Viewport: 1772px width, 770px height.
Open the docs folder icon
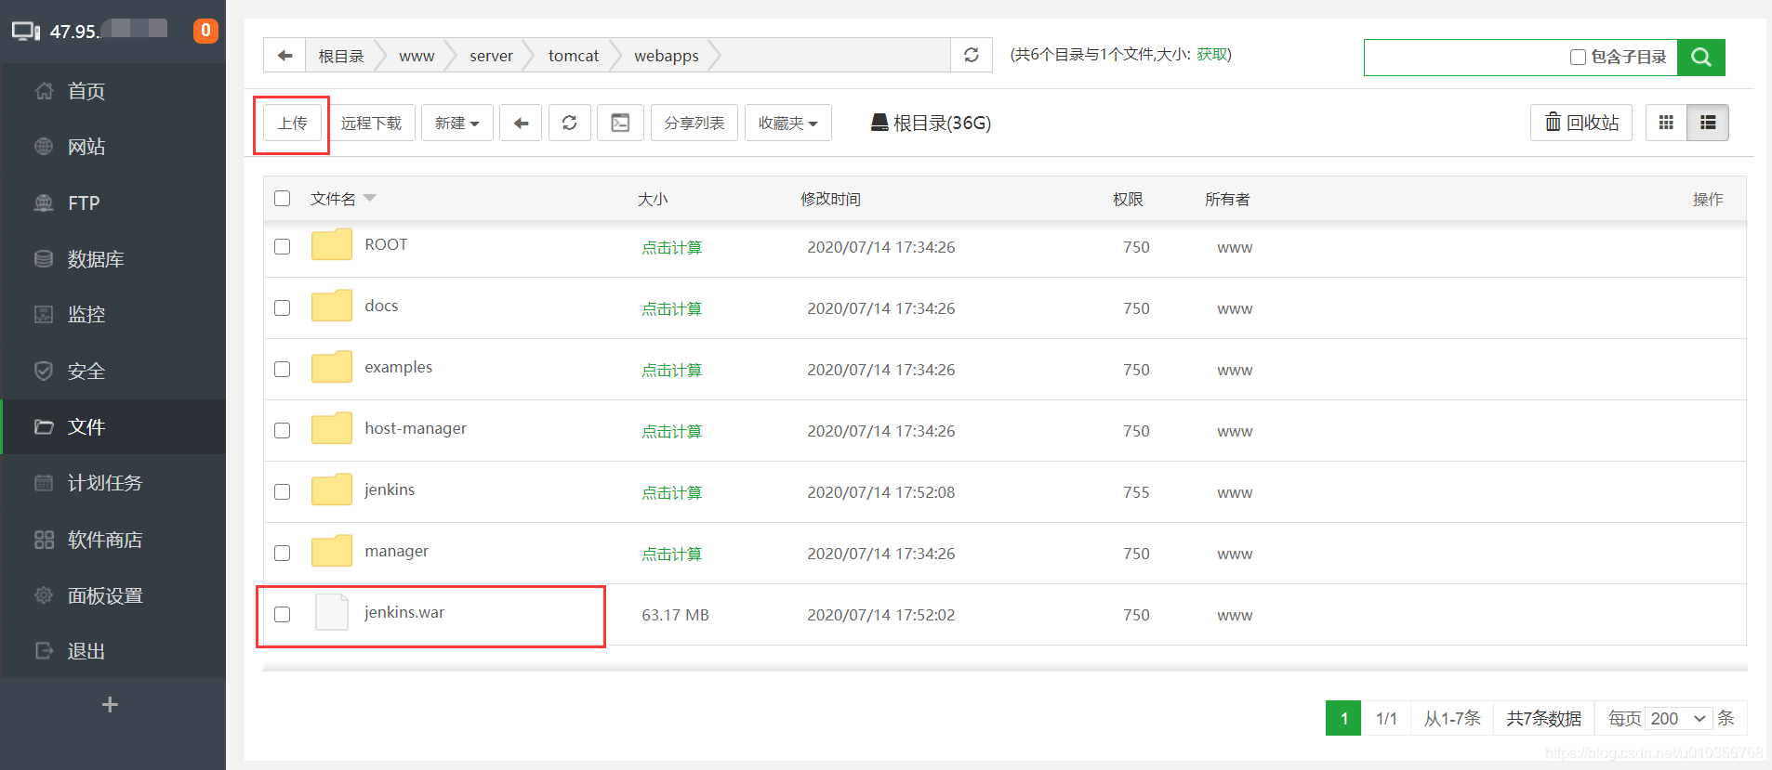(332, 307)
